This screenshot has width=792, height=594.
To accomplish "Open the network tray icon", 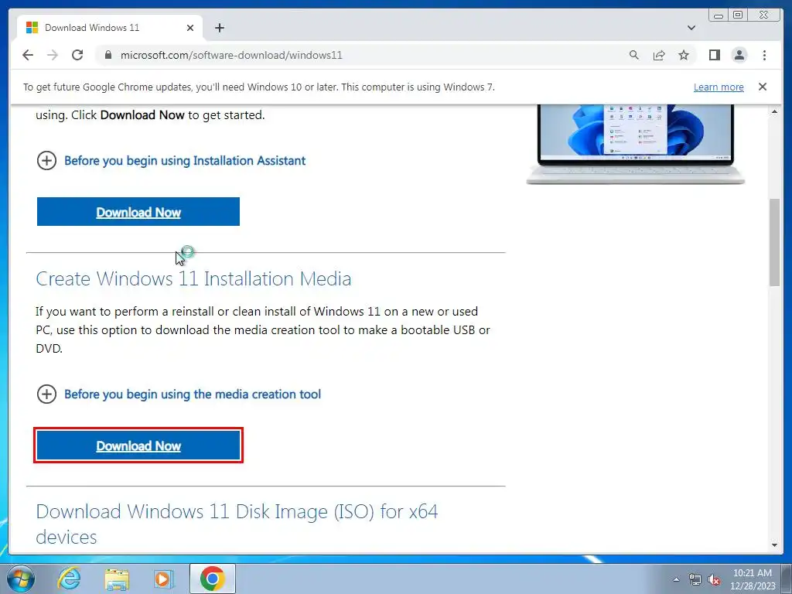I will [695, 580].
